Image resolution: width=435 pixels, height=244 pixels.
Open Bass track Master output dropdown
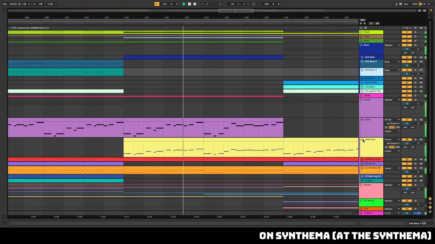pos(392,45)
